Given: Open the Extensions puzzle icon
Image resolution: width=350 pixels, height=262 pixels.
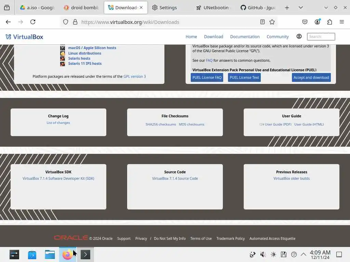Looking at the screenshot, I should 329,22.
